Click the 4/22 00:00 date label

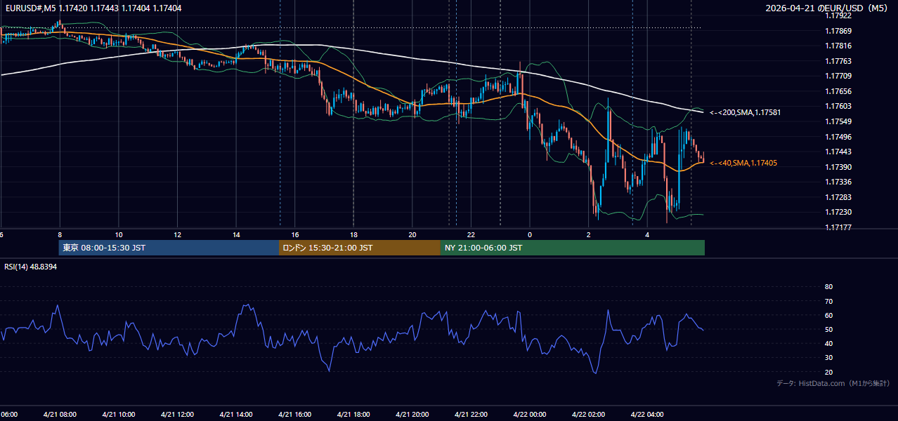click(530, 414)
